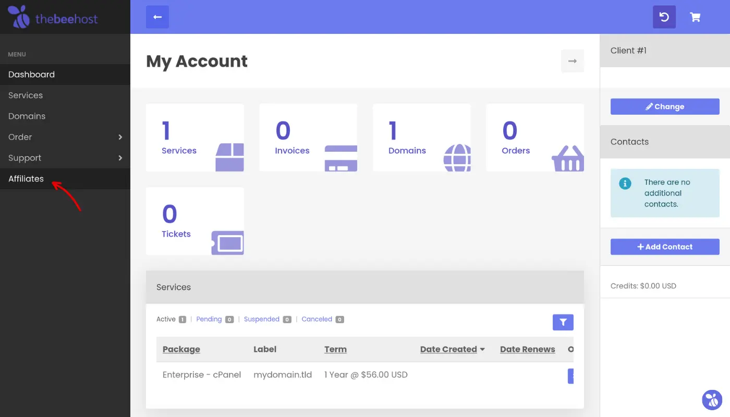
Task: Open the services filter funnel icon
Action: point(563,322)
